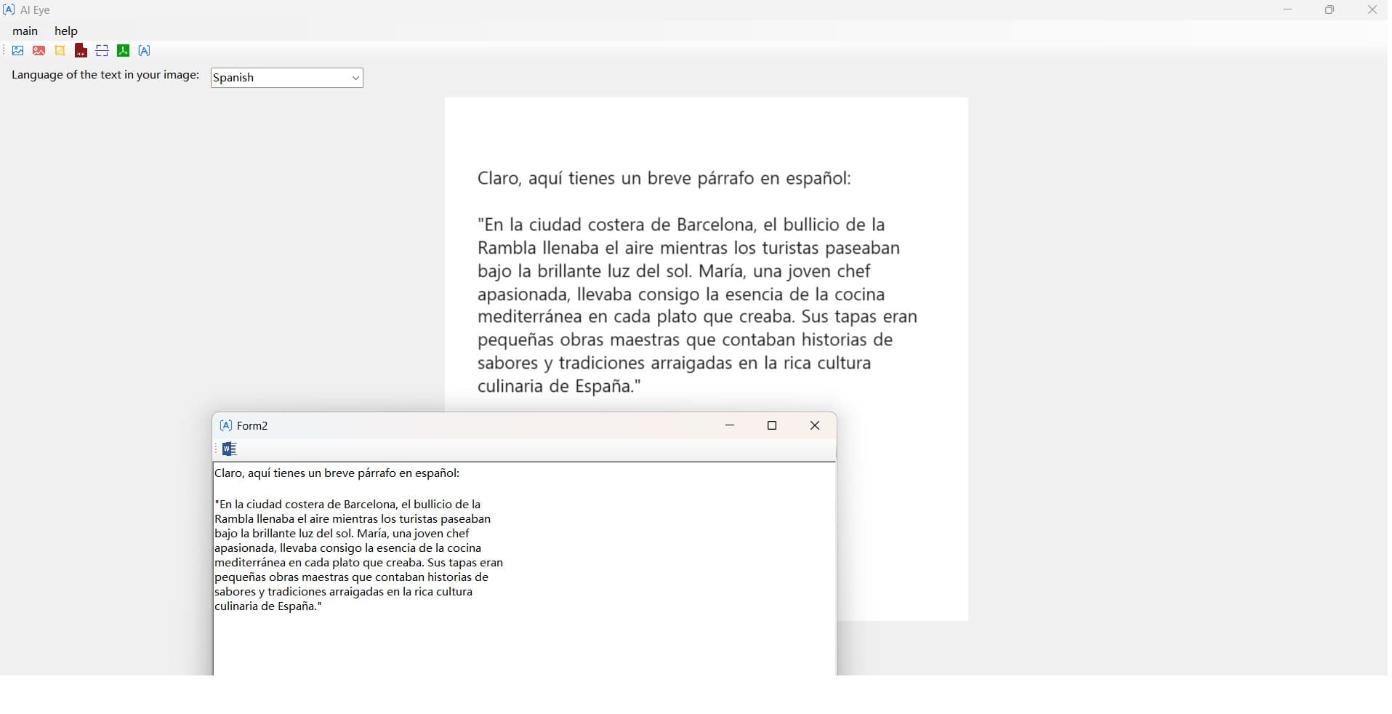This screenshot has width=1392, height=714.
Task: Maximize the Form2 window
Action: tap(773, 425)
